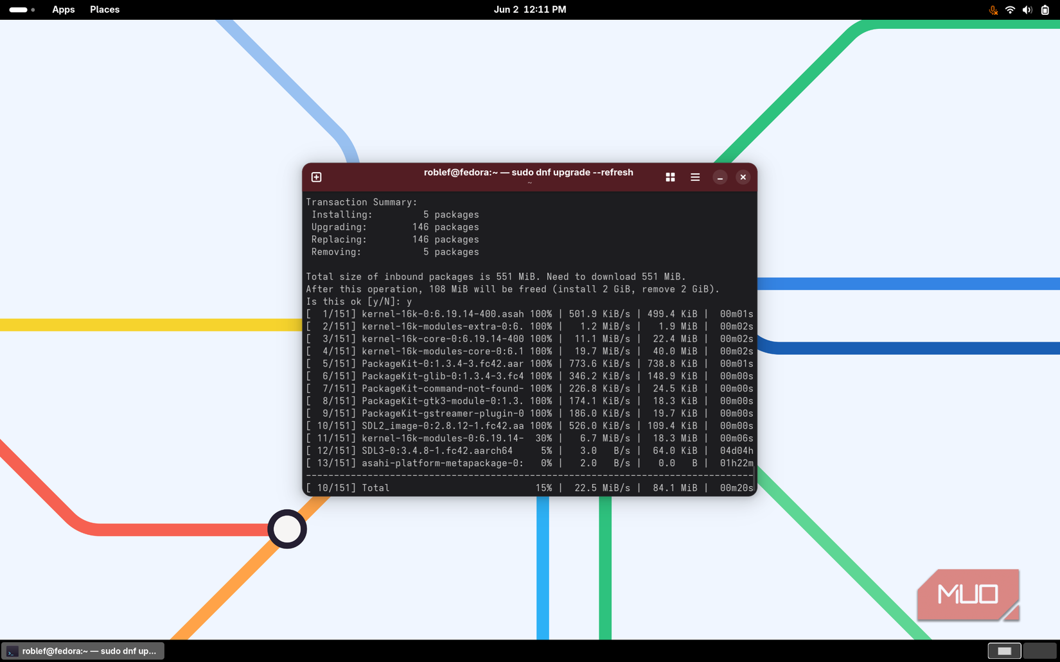Open the Places menu

(x=105, y=10)
